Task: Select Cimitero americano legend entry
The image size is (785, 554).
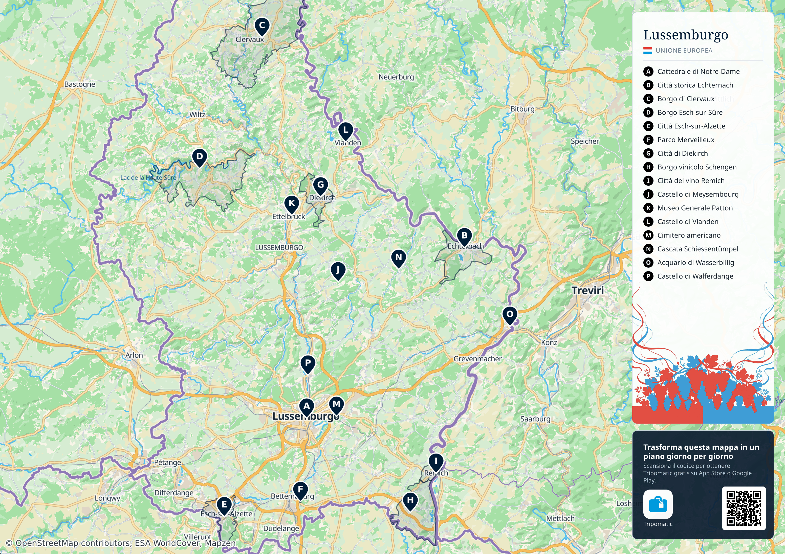Action: click(682, 236)
